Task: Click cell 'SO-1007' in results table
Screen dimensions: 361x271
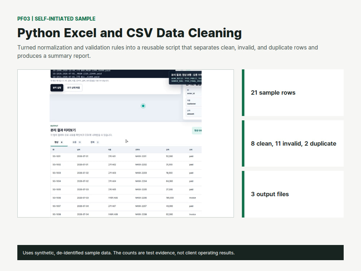Action: (x=57, y=206)
